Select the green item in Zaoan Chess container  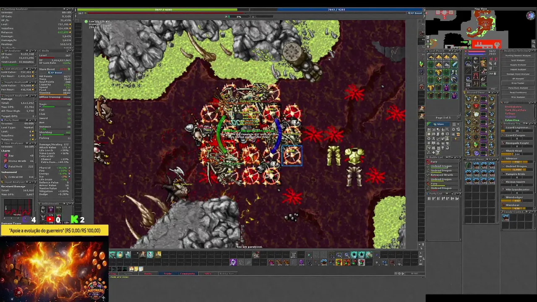click(468, 165)
